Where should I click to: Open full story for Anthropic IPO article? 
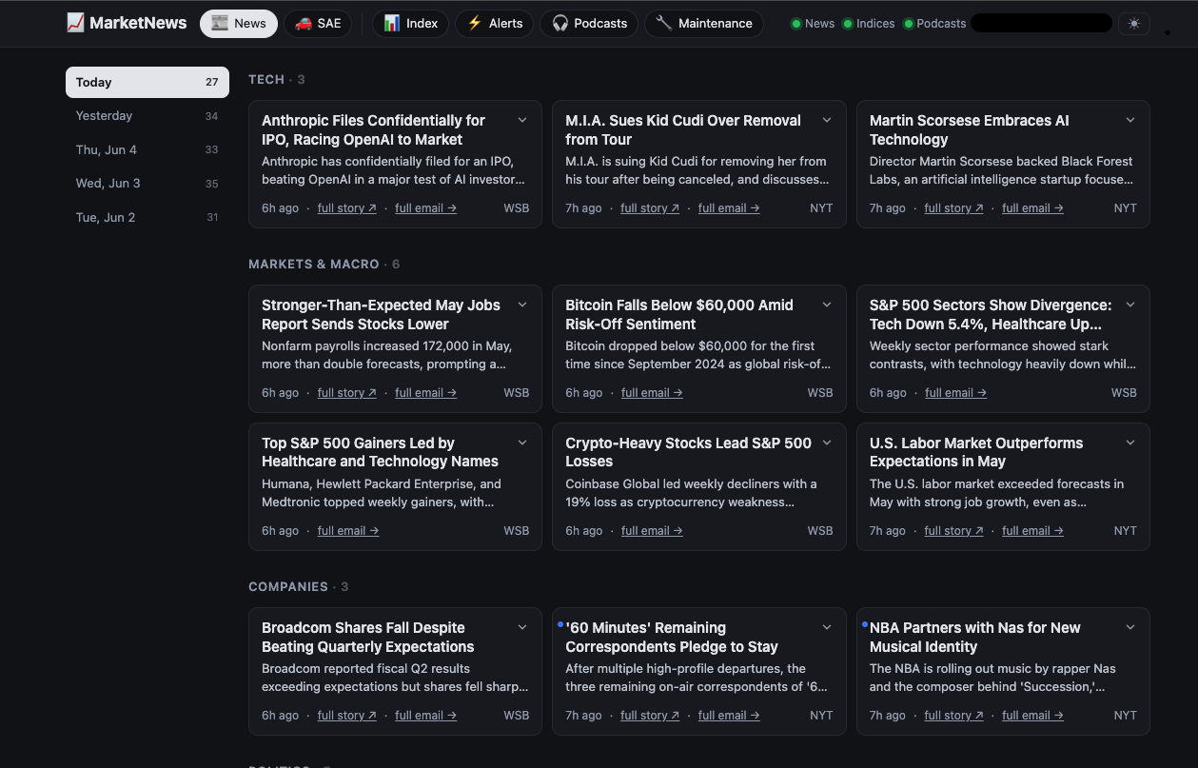point(346,208)
